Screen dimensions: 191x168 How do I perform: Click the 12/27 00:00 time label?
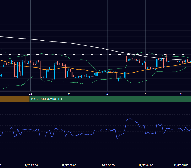click(x=69, y=165)
